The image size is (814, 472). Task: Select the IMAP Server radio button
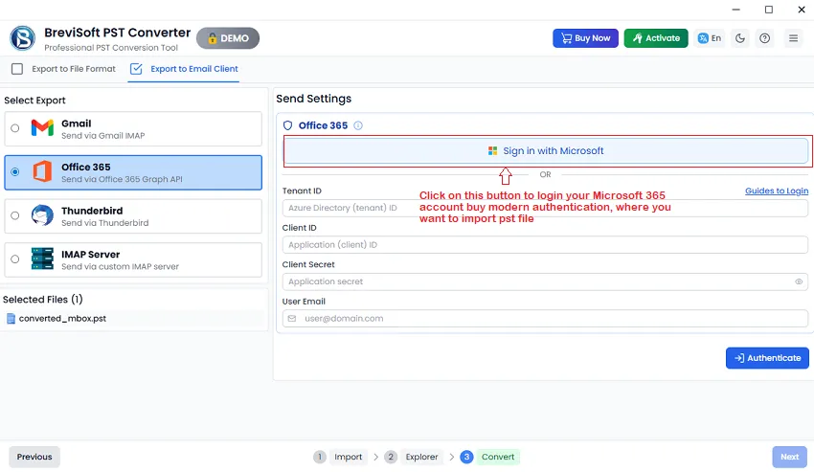point(14,259)
